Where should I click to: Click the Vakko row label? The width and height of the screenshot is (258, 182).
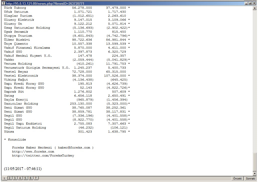[9, 60]
